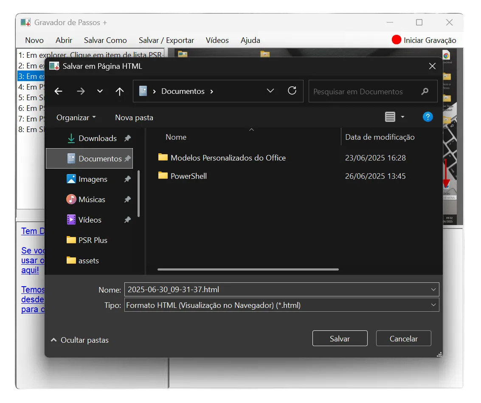Expand the Tipo file format dropdown

(433, 305)
